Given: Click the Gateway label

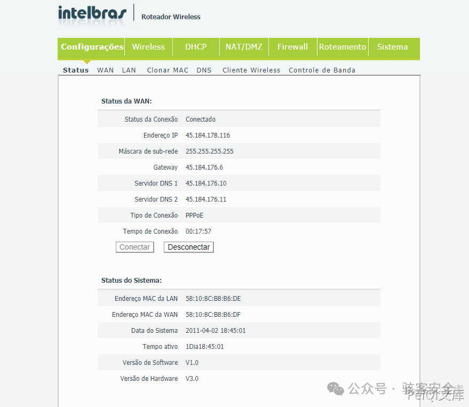Looking at the screenshot, I should click(165, 167).
